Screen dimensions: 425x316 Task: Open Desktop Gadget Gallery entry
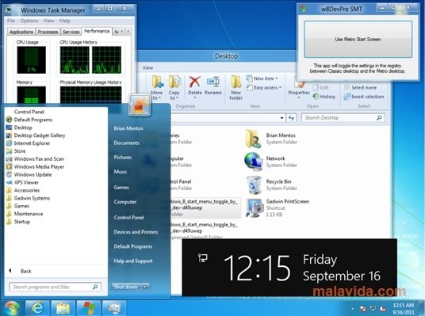click(x=36, y=135)
